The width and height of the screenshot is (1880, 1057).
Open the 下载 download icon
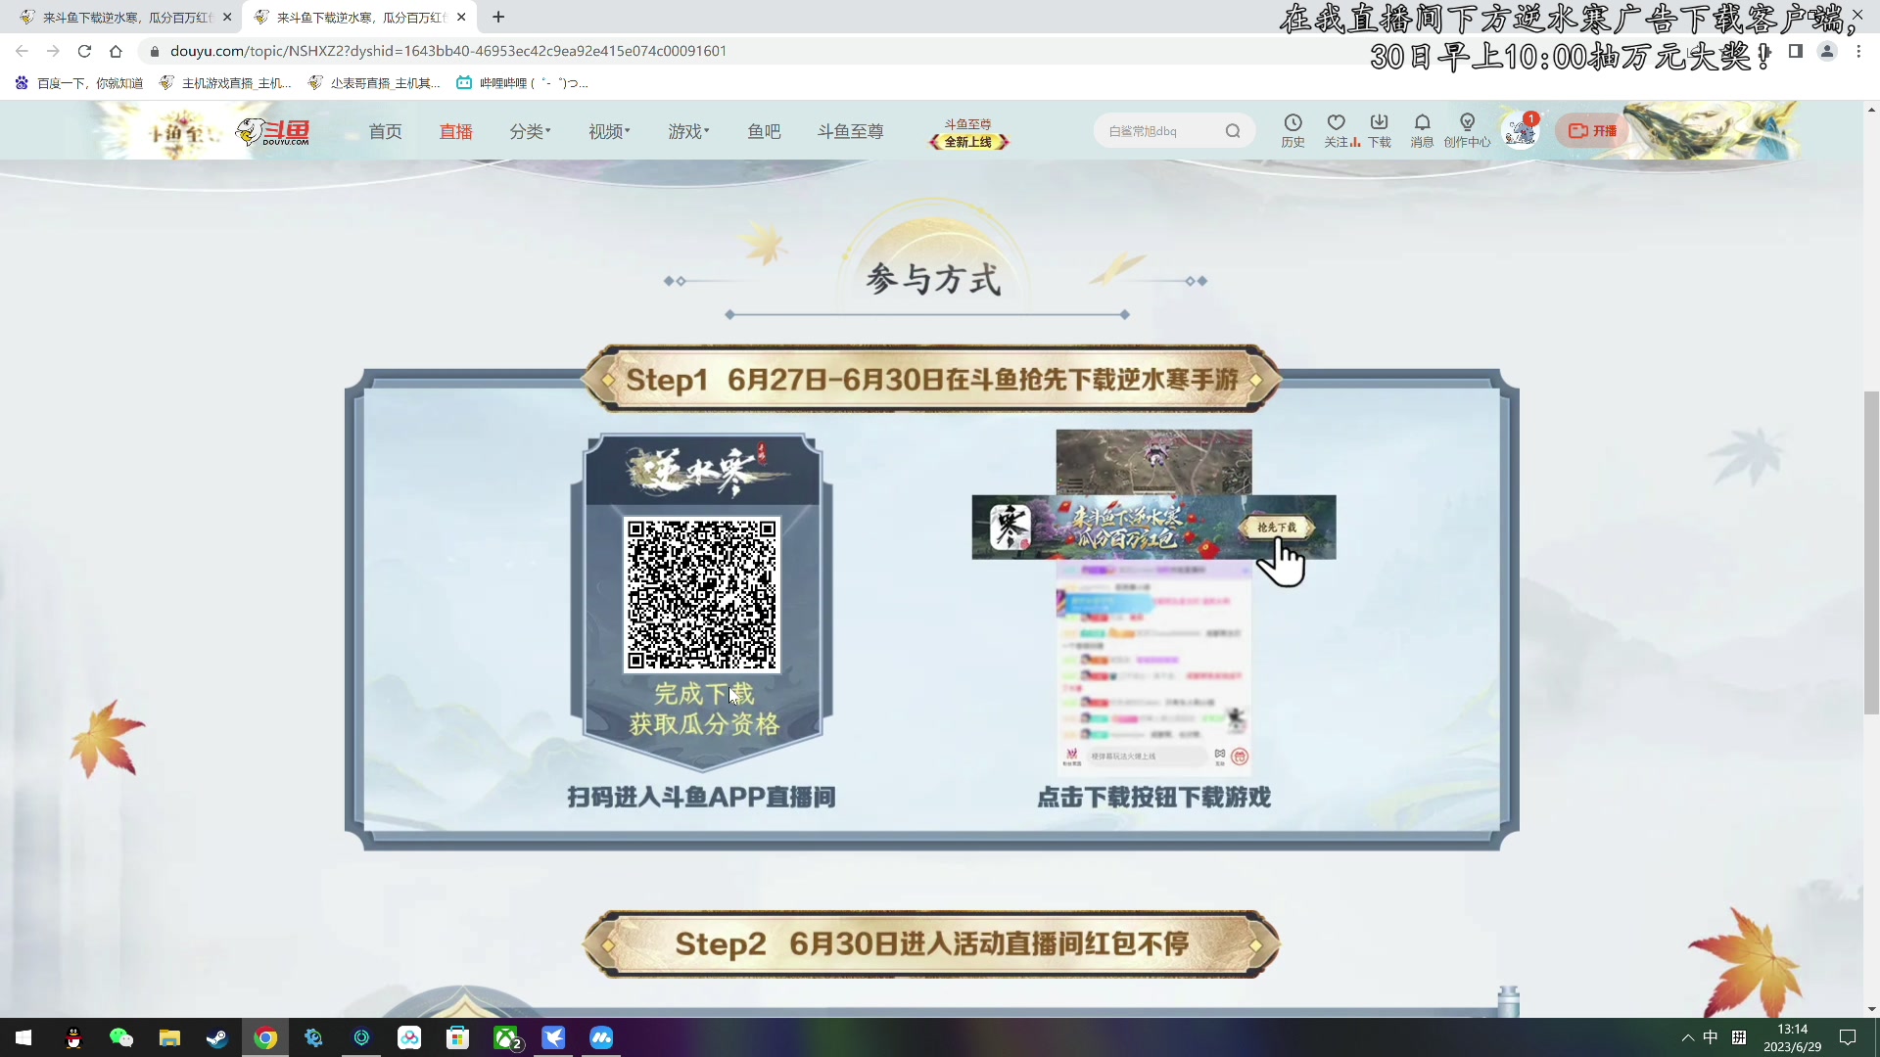point(1380,129)
